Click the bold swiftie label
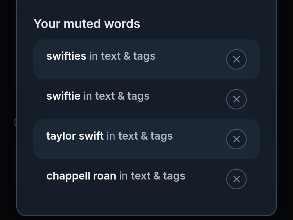This screenshot has width=293, height=220. (x=63, y=96)
